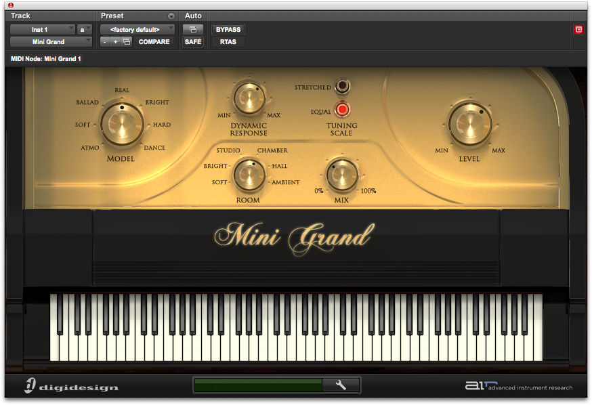The height and width of the screenshot is (405, 592).
Task: Click the Track header label
Action: (x=20, y=16)
